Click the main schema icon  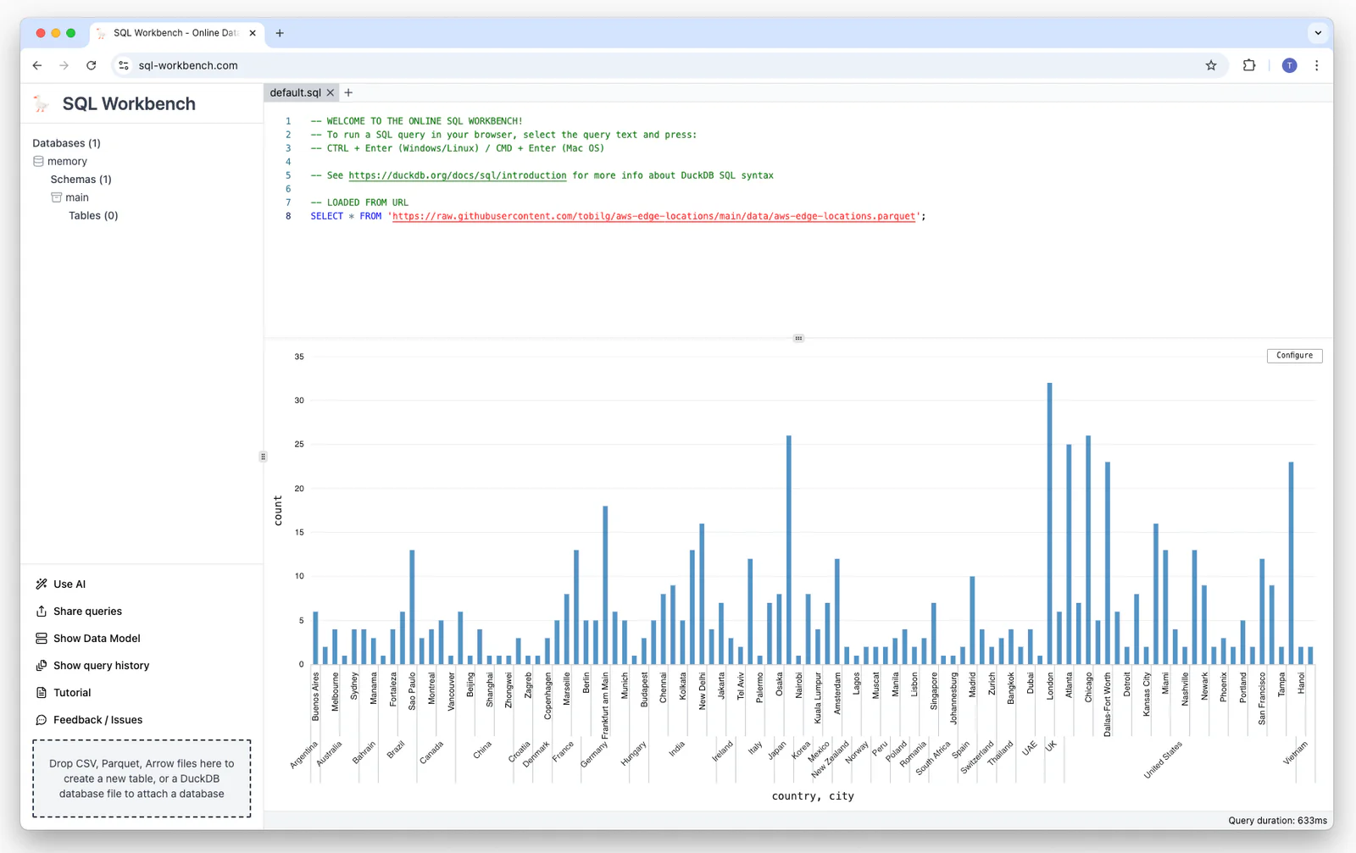coord(57,197)
